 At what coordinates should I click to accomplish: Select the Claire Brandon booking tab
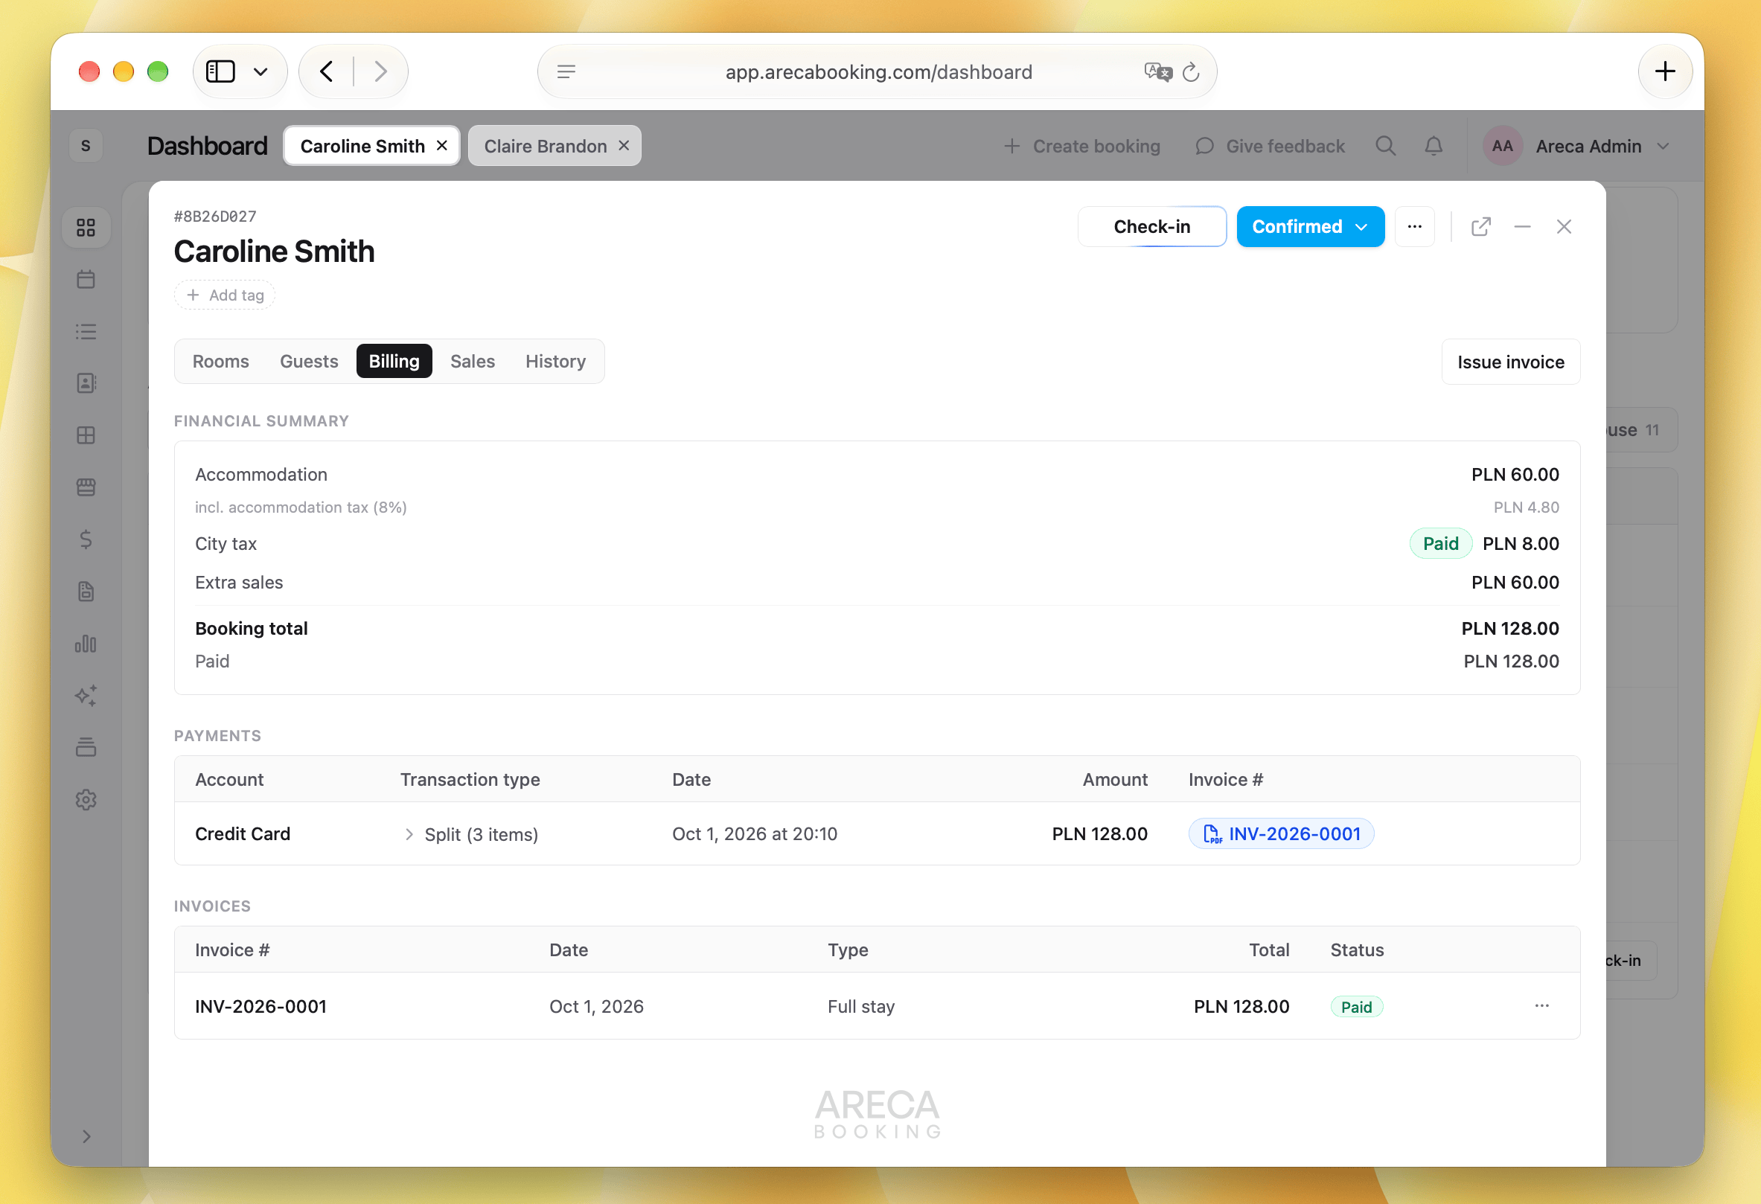coord(545,147)
